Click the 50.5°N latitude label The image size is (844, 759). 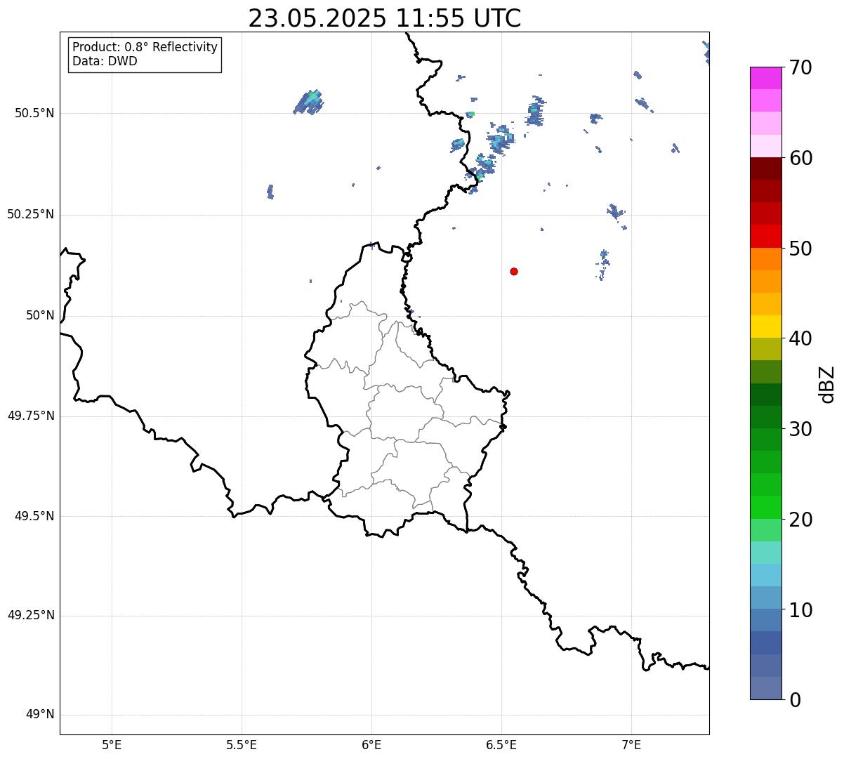coord(34,113)
